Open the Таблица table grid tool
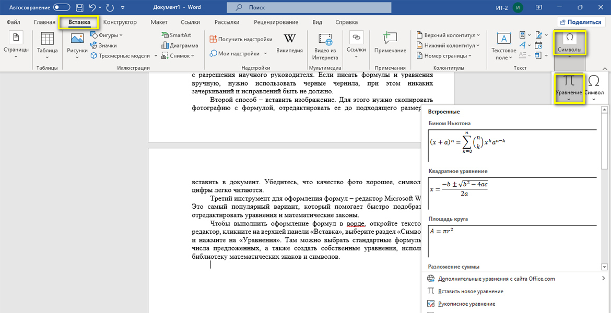 (x=48, y=44)
